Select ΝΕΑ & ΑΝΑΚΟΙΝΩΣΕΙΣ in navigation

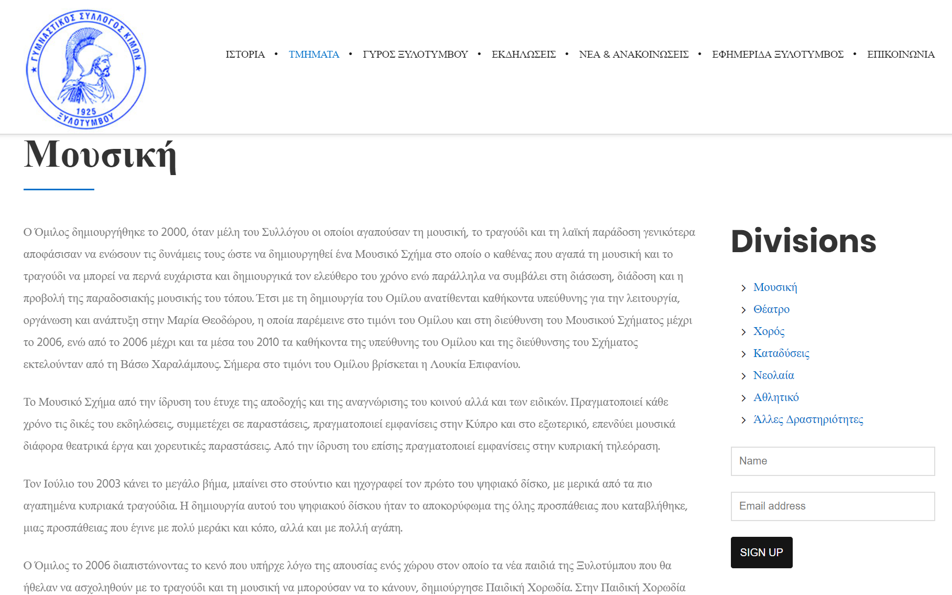pos(633,55)
